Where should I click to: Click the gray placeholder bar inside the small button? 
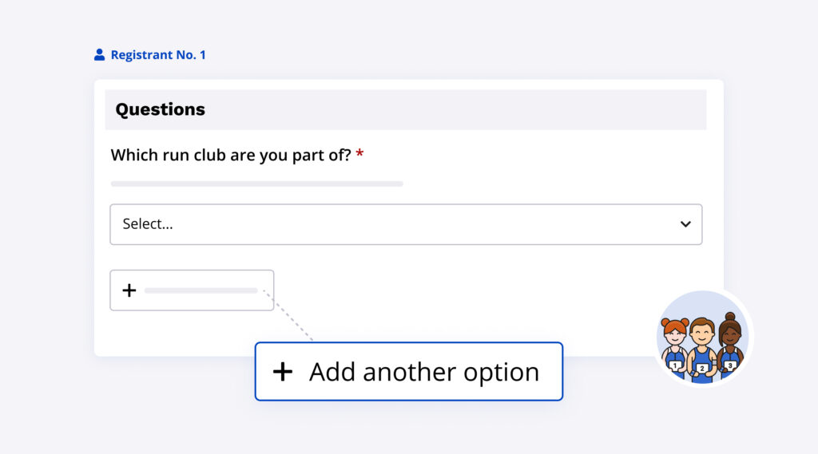[x=201, y=290]
